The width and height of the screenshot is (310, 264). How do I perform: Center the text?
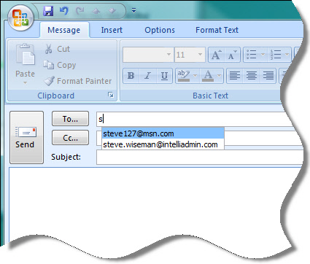pos(252,76)
